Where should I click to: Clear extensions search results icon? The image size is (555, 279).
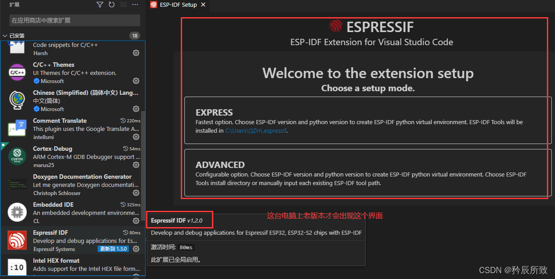point(123,5)
